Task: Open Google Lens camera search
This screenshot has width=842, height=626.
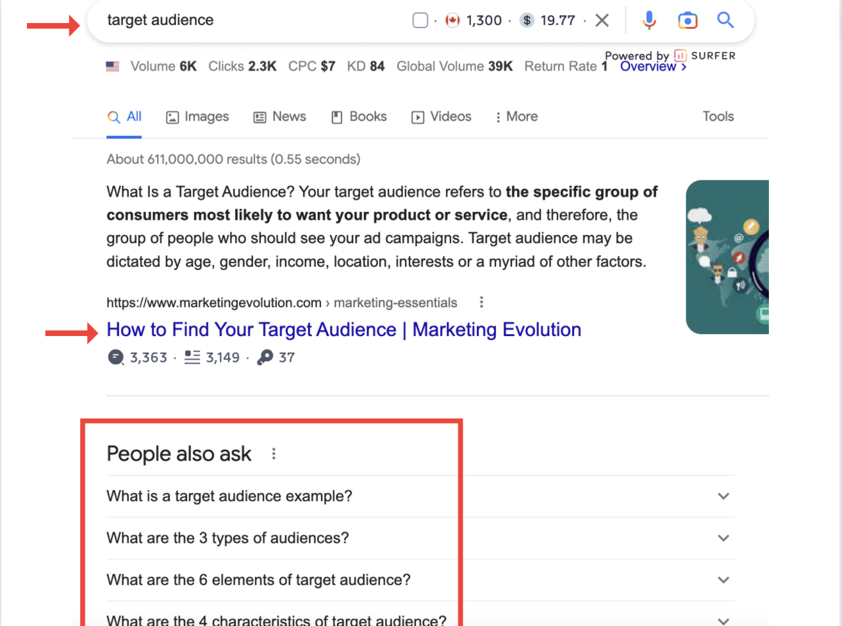Action: point(687,20)
